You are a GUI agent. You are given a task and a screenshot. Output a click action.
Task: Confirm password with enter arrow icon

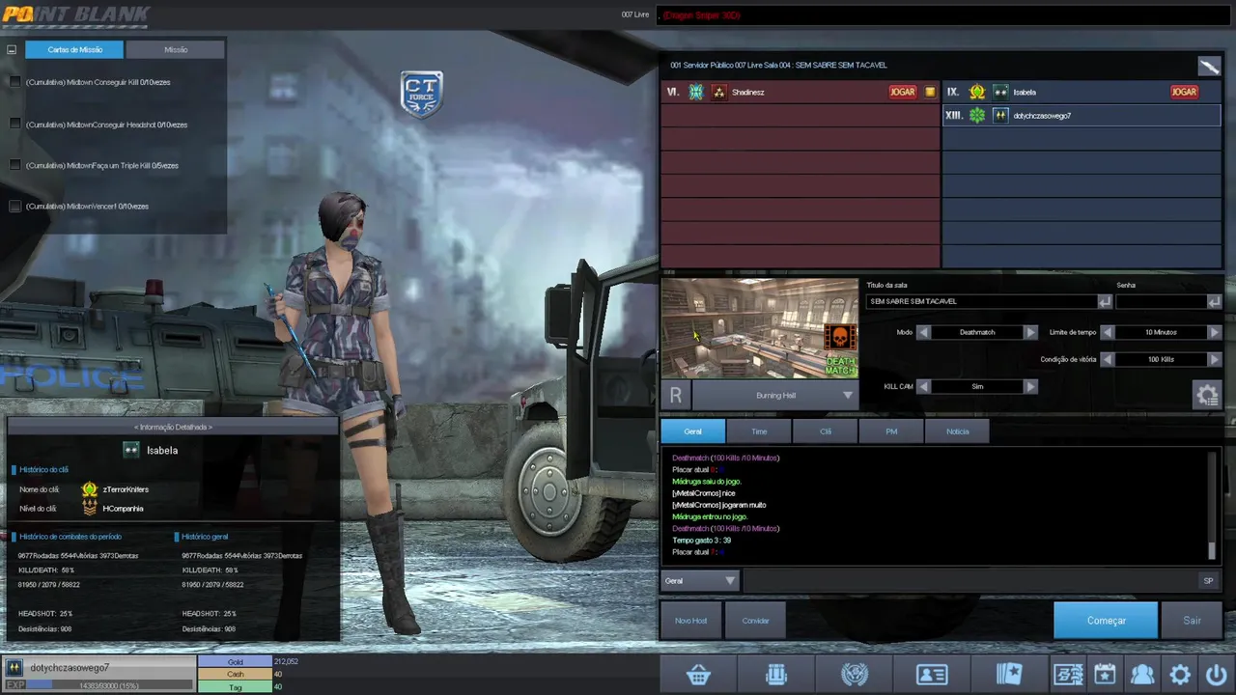[1214, 301]
